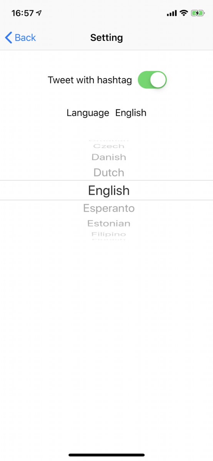Choose Estonian from the picker wheel
This screenshot has height=461, width=213.
(109, 223)
